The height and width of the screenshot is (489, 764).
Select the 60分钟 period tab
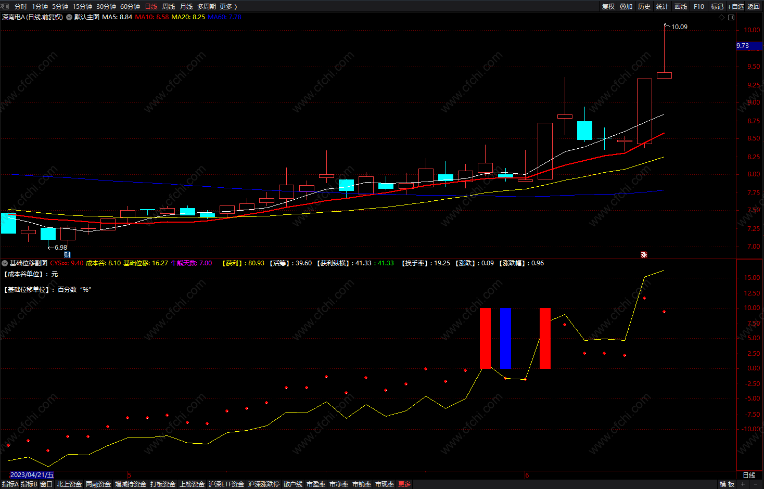point(130,7)
